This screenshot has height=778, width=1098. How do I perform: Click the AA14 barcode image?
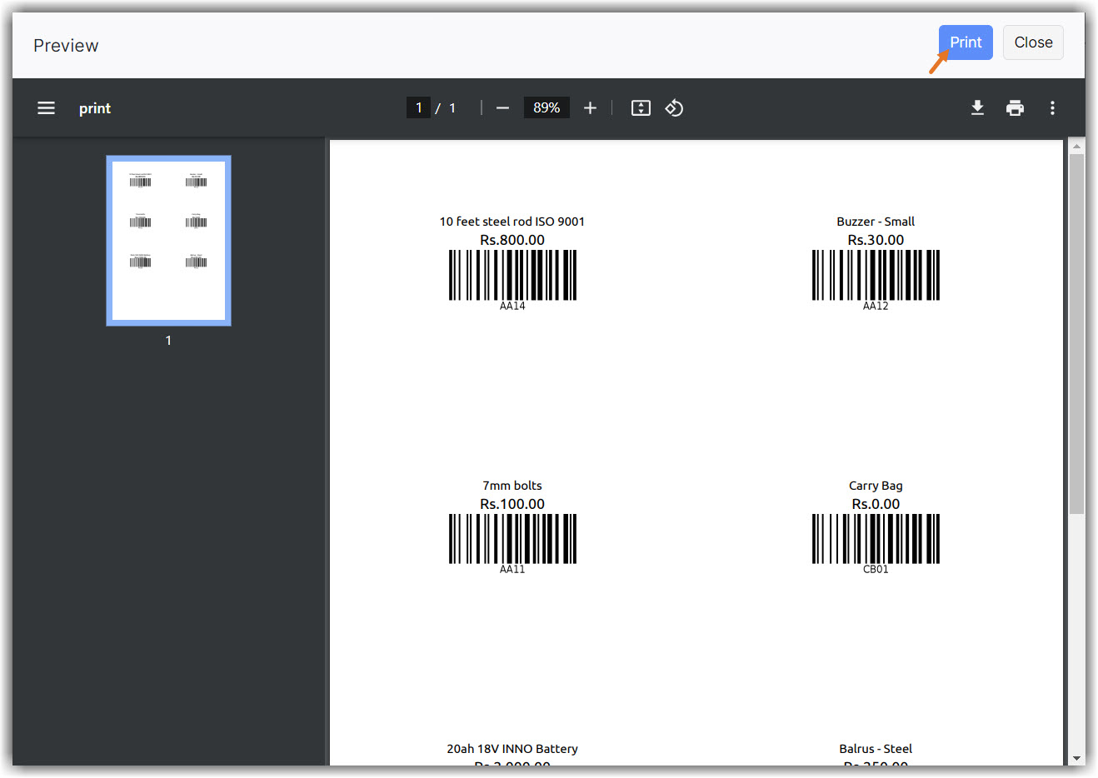point(512,276)
